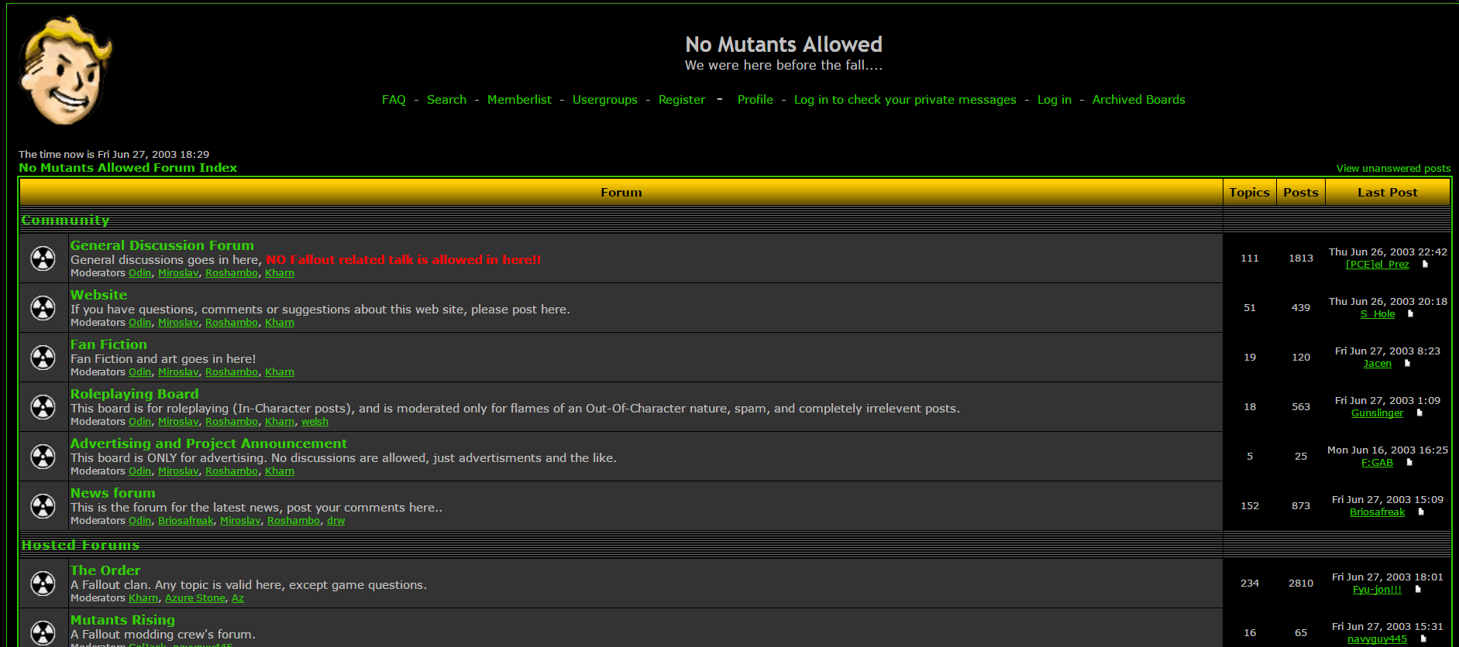
Task: Open the Search page
Action: [x=446, y=100]
